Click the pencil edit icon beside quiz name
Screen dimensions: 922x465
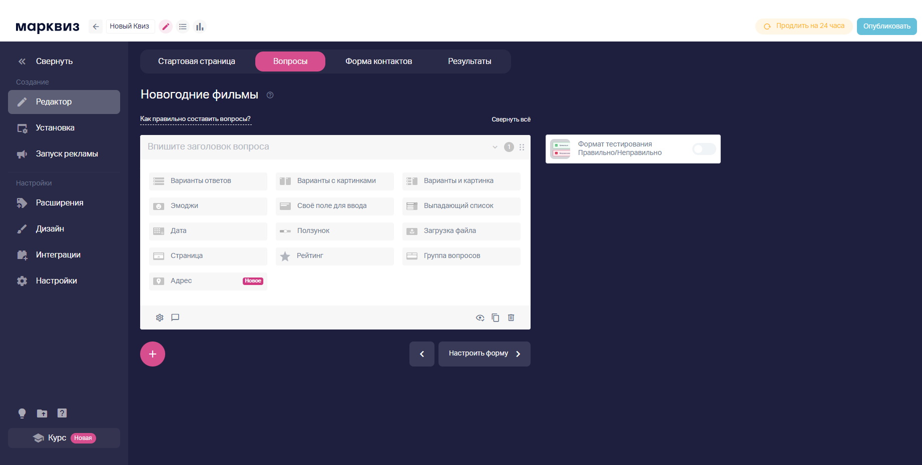(166, 26)
